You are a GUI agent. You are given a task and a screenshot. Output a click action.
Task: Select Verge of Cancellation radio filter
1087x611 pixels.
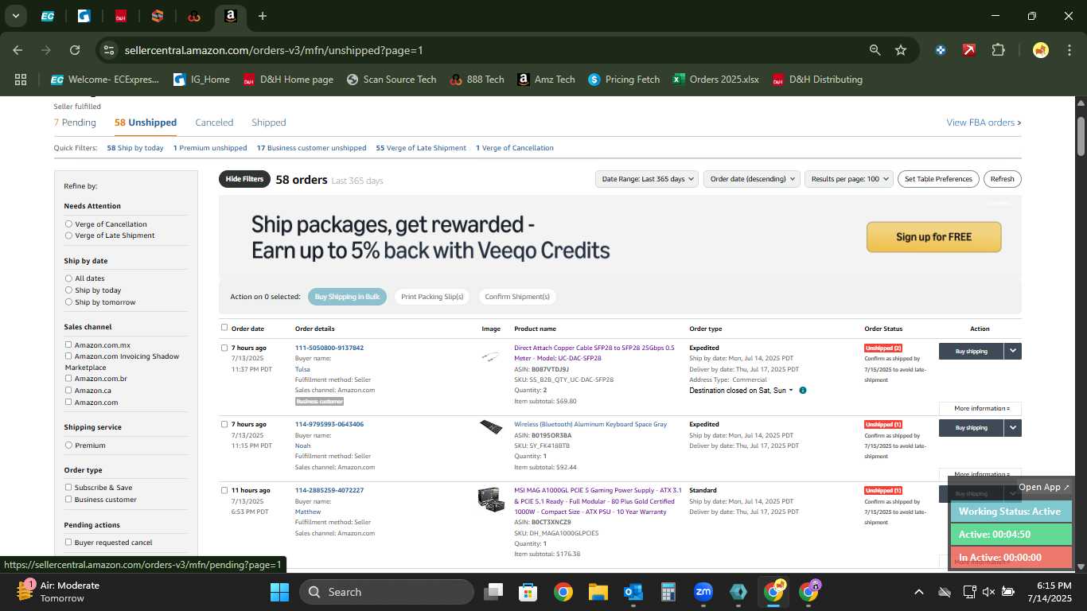[x=68, y=224]
